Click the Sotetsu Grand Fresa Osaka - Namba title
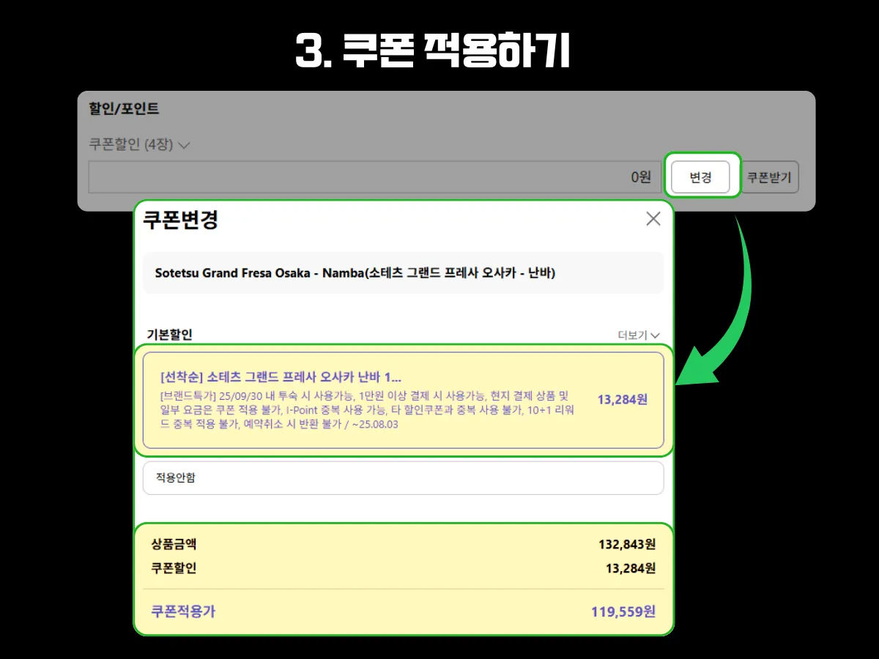 (x=355, y=273)
